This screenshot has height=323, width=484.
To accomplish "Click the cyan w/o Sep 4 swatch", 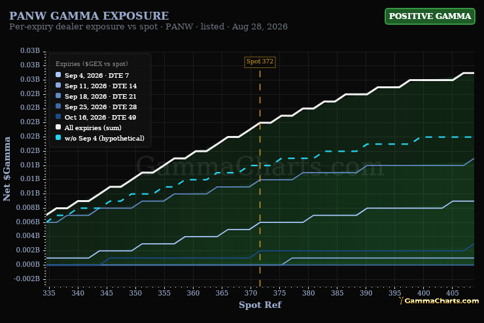I will click(58, 137).
